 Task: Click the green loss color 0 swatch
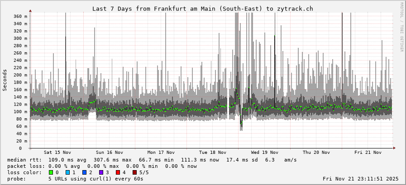pyautogui.click(x=51, y=172)
